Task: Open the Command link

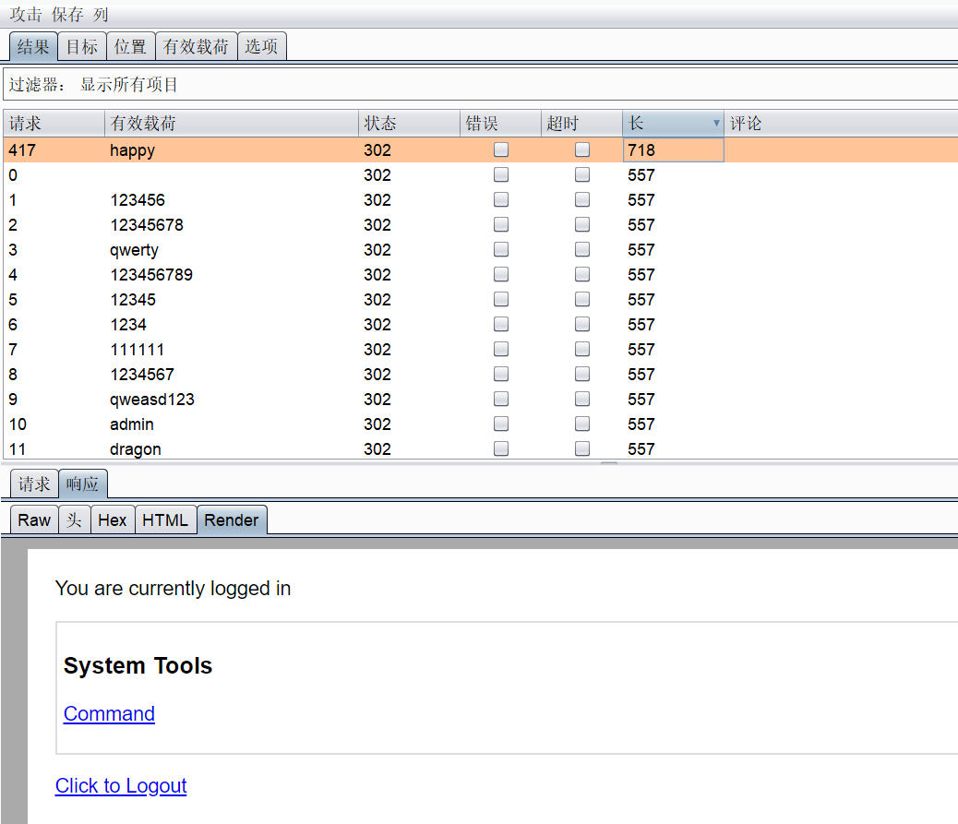Action: [x=109, y=713]
